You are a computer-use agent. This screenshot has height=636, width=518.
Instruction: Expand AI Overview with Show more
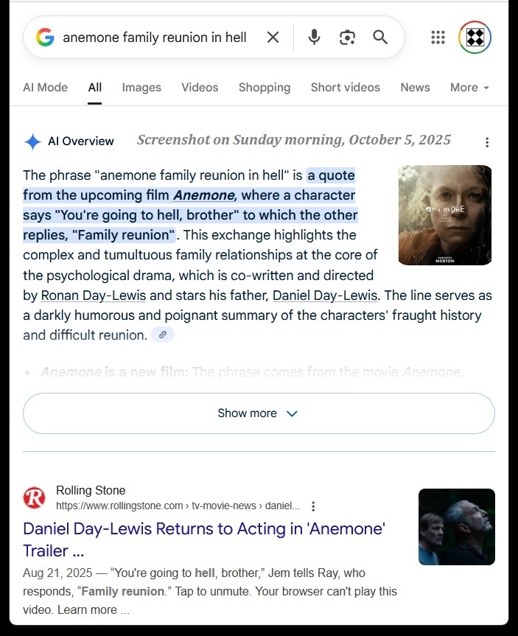click(259, 413)
